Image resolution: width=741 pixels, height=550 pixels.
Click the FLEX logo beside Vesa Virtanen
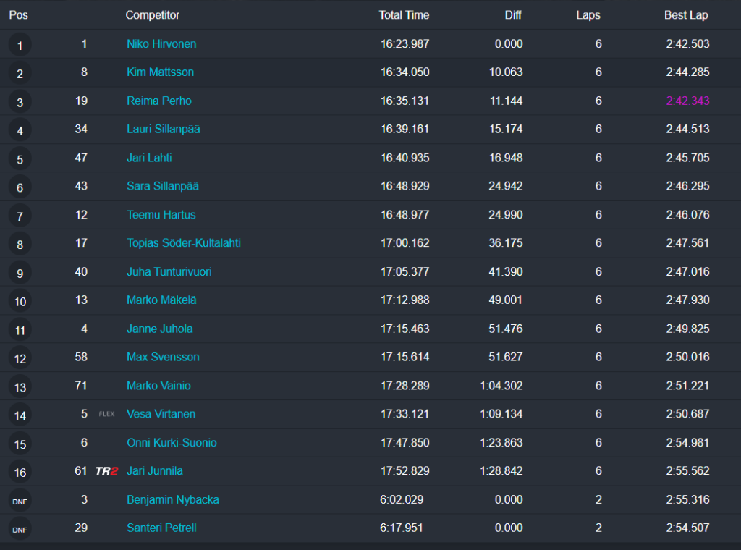106,414
